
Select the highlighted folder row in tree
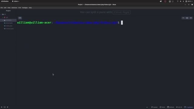point(8,20)
